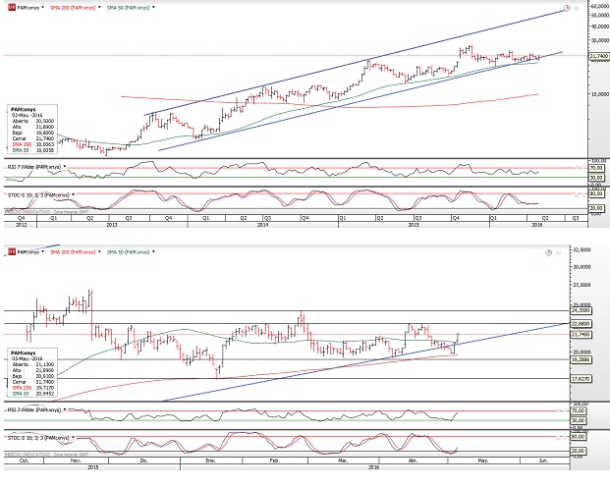Click the 2014 year label on the upper time axis
Screen dimensions: 610x487
tap(262, 225)
